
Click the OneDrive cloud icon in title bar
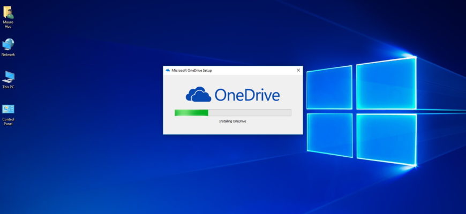[168, 70]
